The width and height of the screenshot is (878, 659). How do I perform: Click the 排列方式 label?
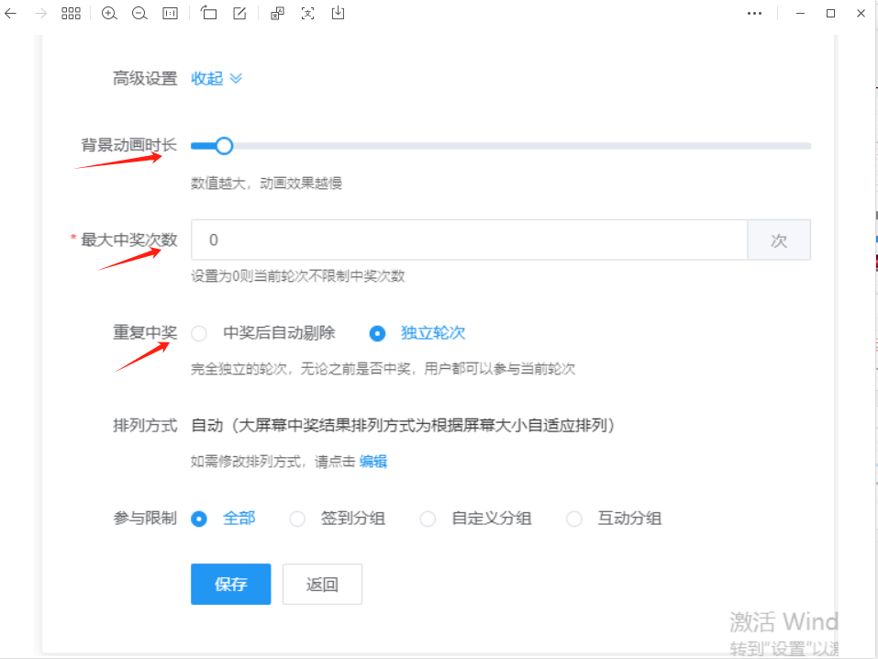click(x=145, y=425)
